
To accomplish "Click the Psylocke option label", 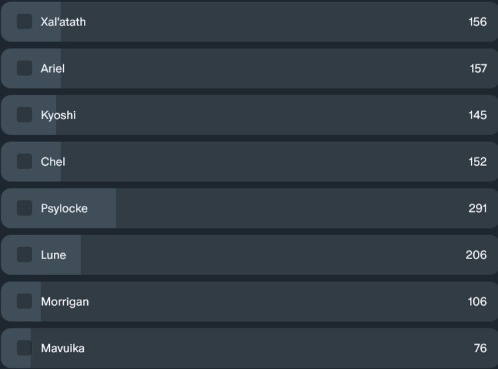I will 64,208.
